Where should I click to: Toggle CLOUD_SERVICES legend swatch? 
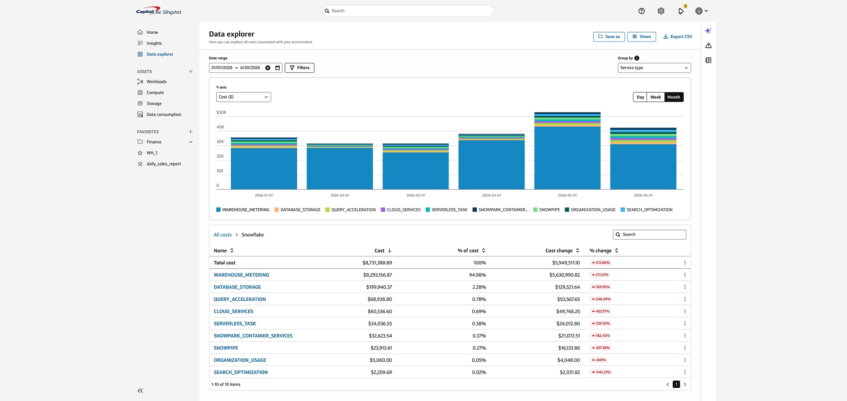coord(383,210)
